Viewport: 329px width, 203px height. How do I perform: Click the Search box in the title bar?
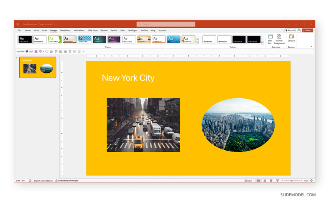point(166,24)
